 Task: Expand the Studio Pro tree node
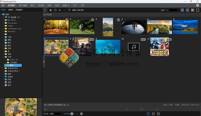click(5, 60)
